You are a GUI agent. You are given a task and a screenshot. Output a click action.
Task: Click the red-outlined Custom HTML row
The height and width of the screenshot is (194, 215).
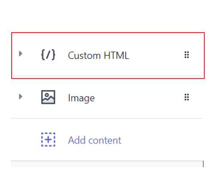(108, 55)
